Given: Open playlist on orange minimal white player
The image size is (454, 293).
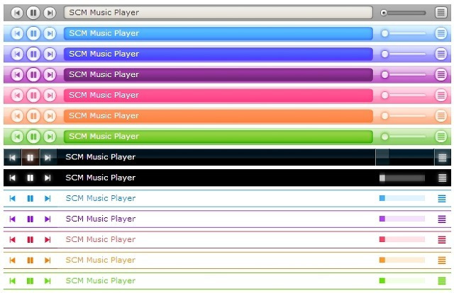Looking at the screenshot, I should pos(442,260).
